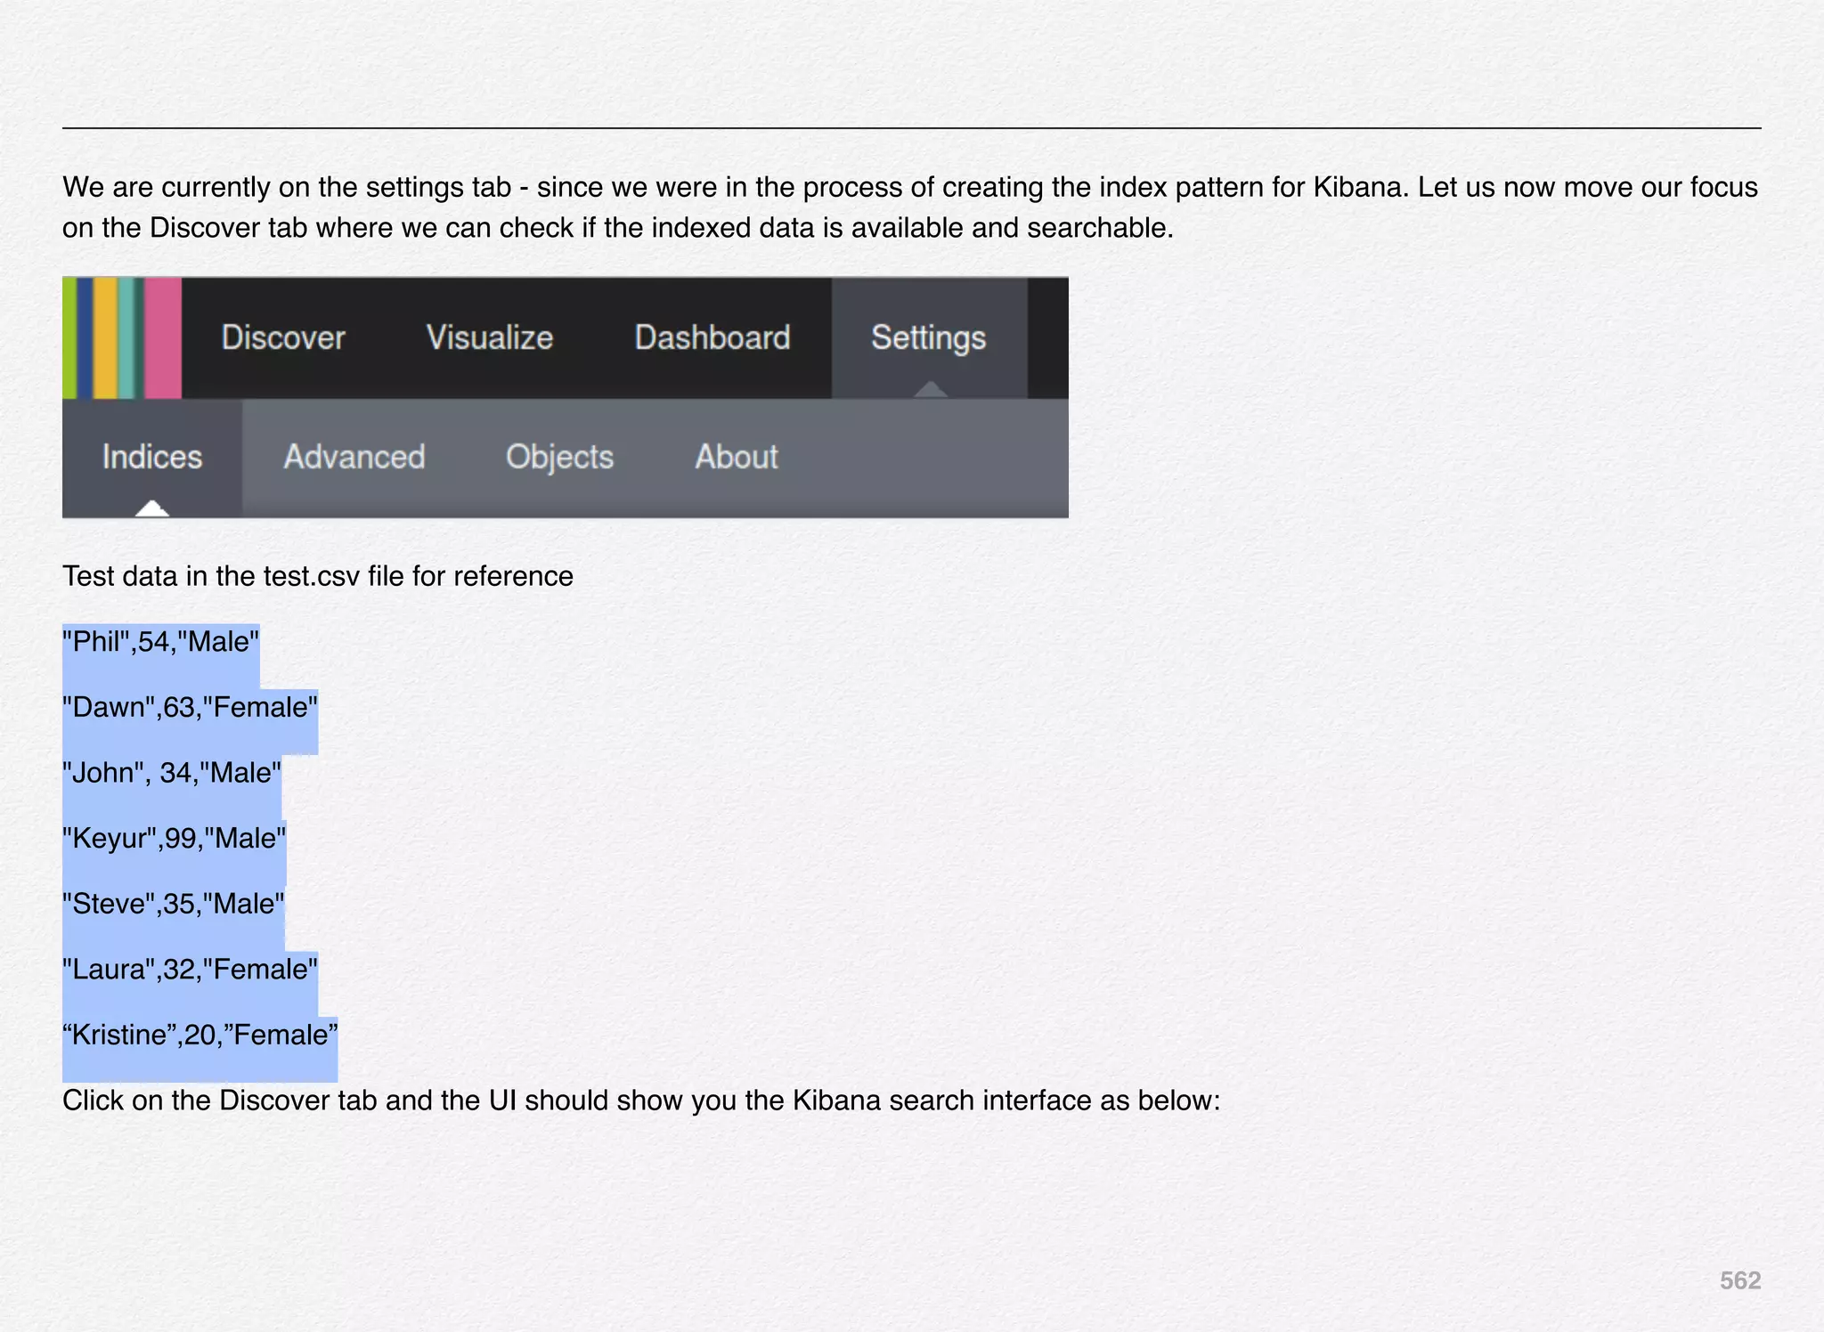Click the highlighted Dawn data line
Viewport: 1824px width, 1332px height.
191,708
